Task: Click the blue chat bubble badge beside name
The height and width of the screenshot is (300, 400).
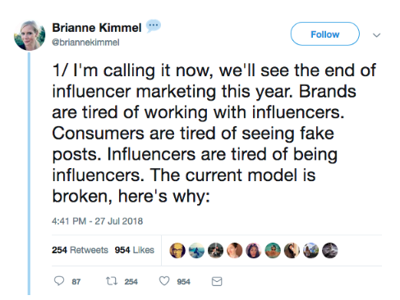Action: [153, 26]
